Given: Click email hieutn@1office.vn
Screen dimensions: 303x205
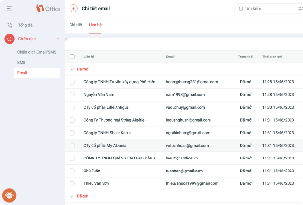Looking at the screenshot, I should [182, 158].
